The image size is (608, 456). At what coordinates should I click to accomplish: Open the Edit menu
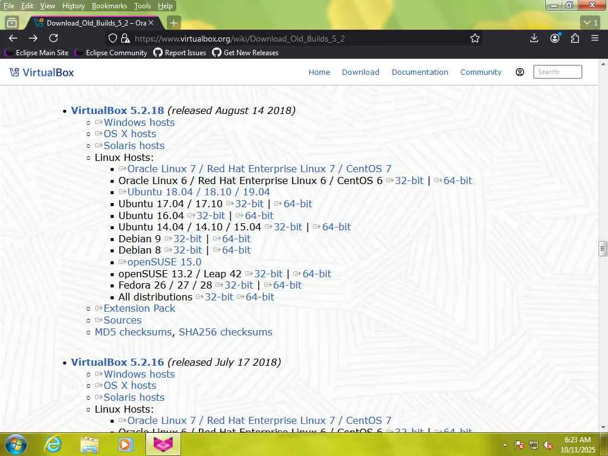(27, 6)
